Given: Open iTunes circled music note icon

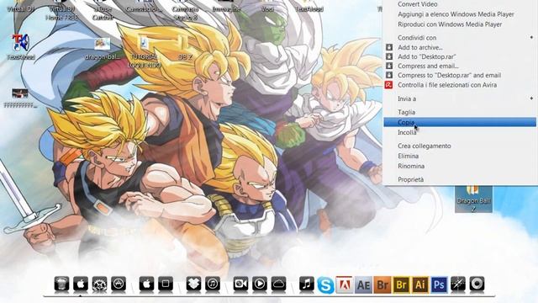Looking at the screenshot, I should [x=213, y=284].
